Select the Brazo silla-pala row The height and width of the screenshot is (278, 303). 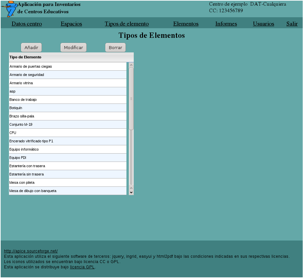click(x=68, y=116)
